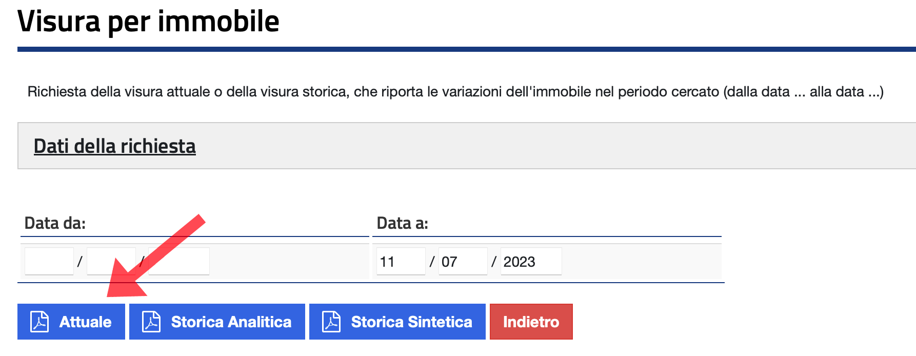916x356 pixels.
Task: Open the Dati della richiesta heading link
Action: 115,146
